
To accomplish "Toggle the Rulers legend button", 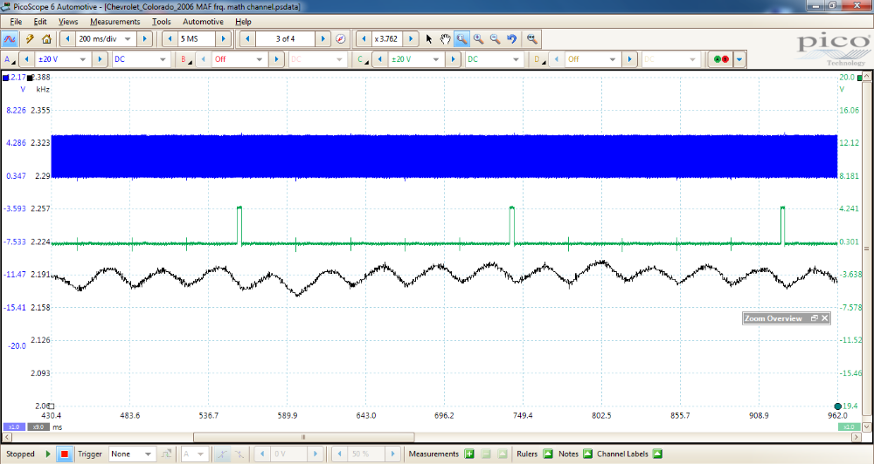I will (x=548, y=454).
